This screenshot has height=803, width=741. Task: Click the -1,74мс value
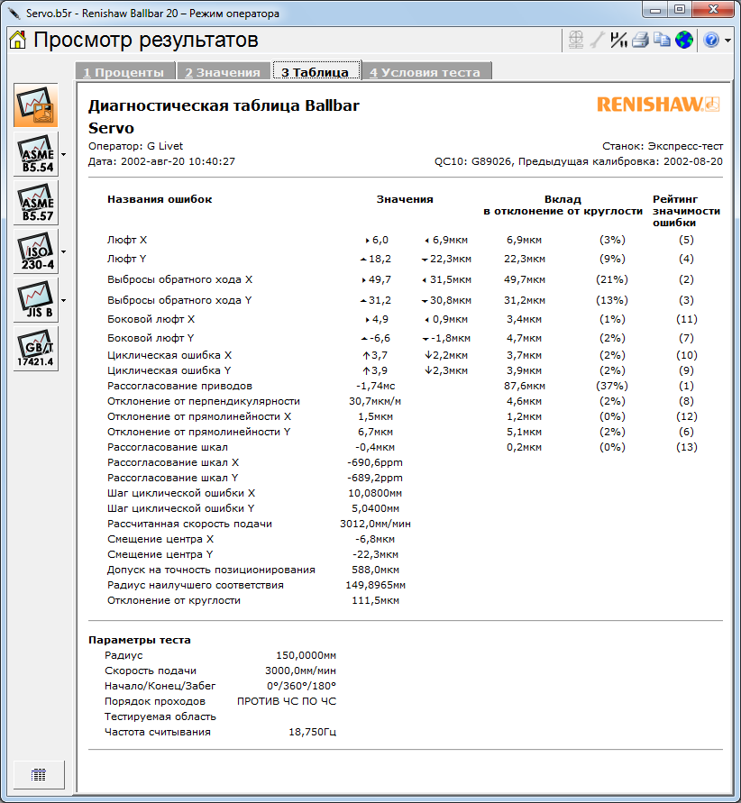pyautogui.click(x=375, y=386)
